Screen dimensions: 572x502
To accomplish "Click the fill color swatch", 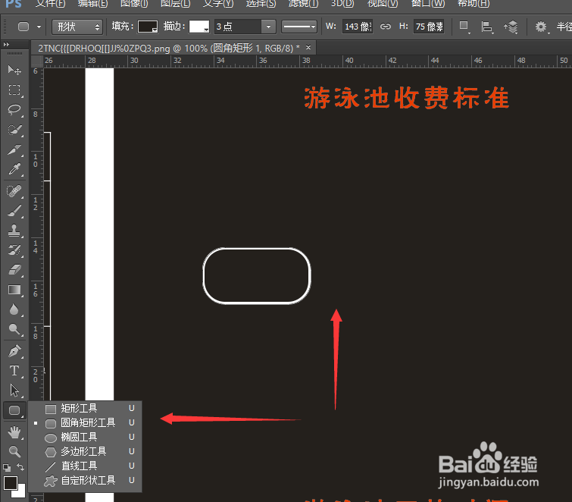I will (x=148, y=27).
